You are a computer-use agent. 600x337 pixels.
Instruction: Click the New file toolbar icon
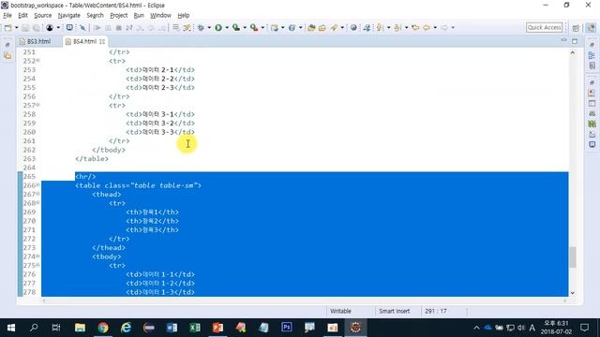click(7, 27)
